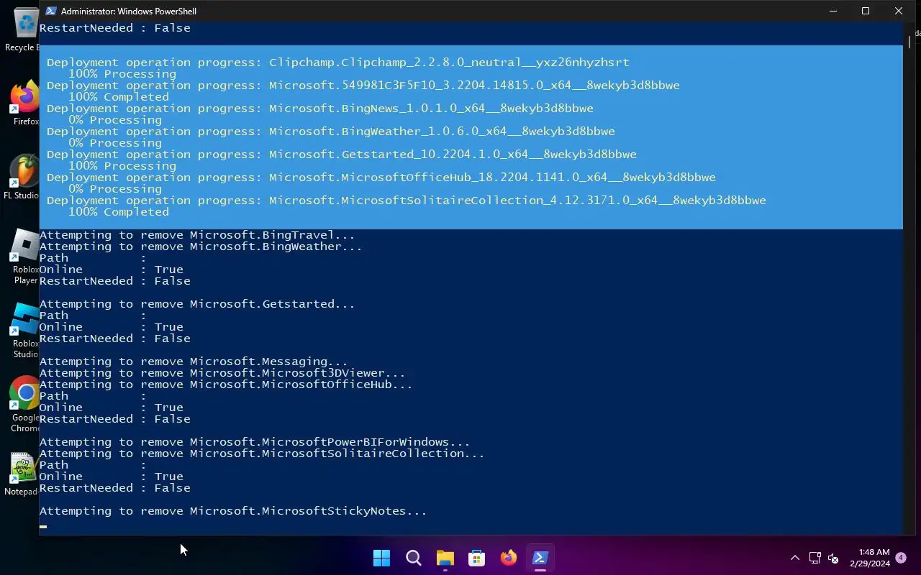Open the Windows Start menu

point(381,558)
